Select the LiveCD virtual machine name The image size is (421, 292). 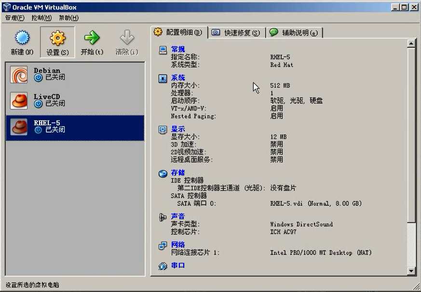(47, 97)
